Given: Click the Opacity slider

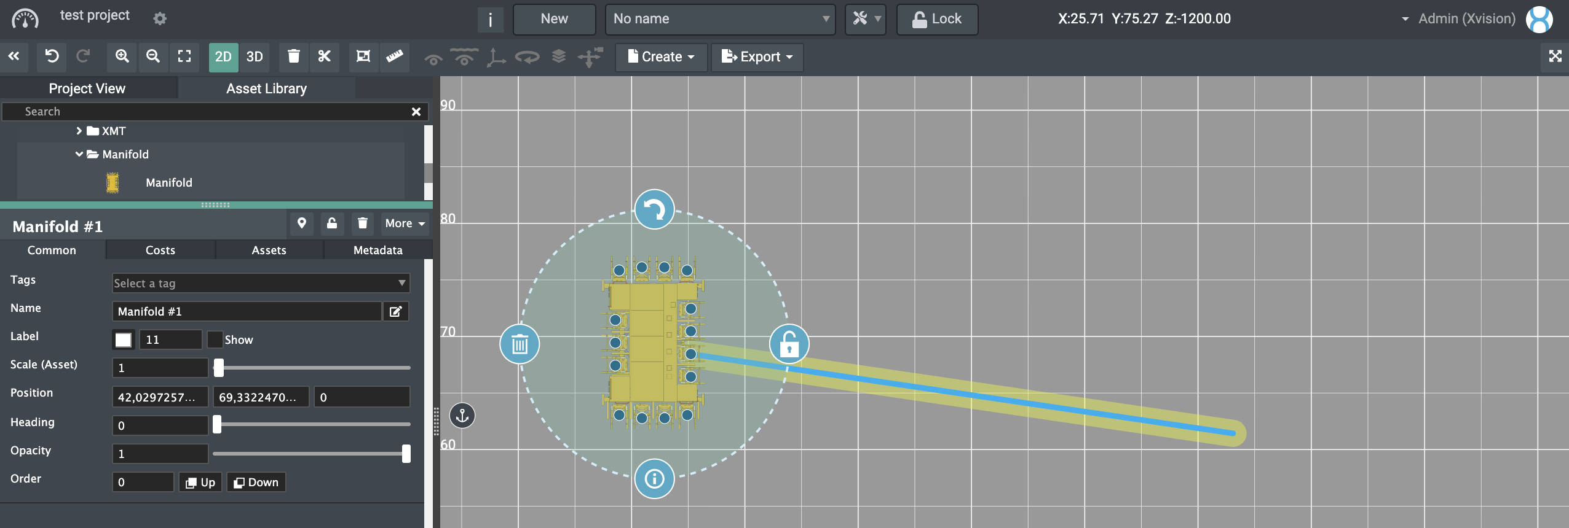Looking at the screenshot, I should pos(312,454).
